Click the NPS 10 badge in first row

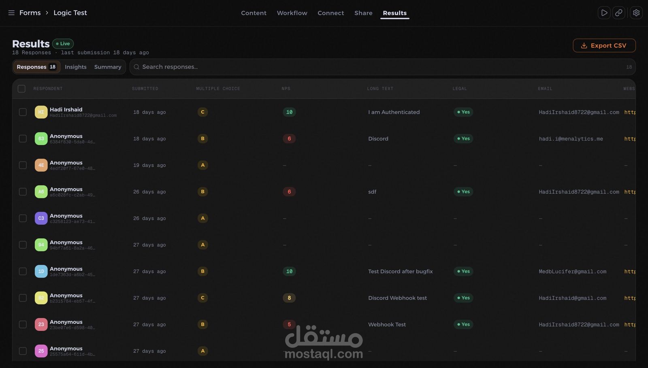tap(289, 112)
